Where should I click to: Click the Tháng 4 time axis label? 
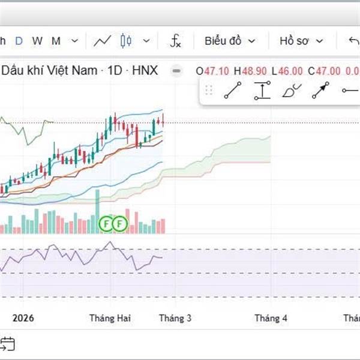(271, 318)
